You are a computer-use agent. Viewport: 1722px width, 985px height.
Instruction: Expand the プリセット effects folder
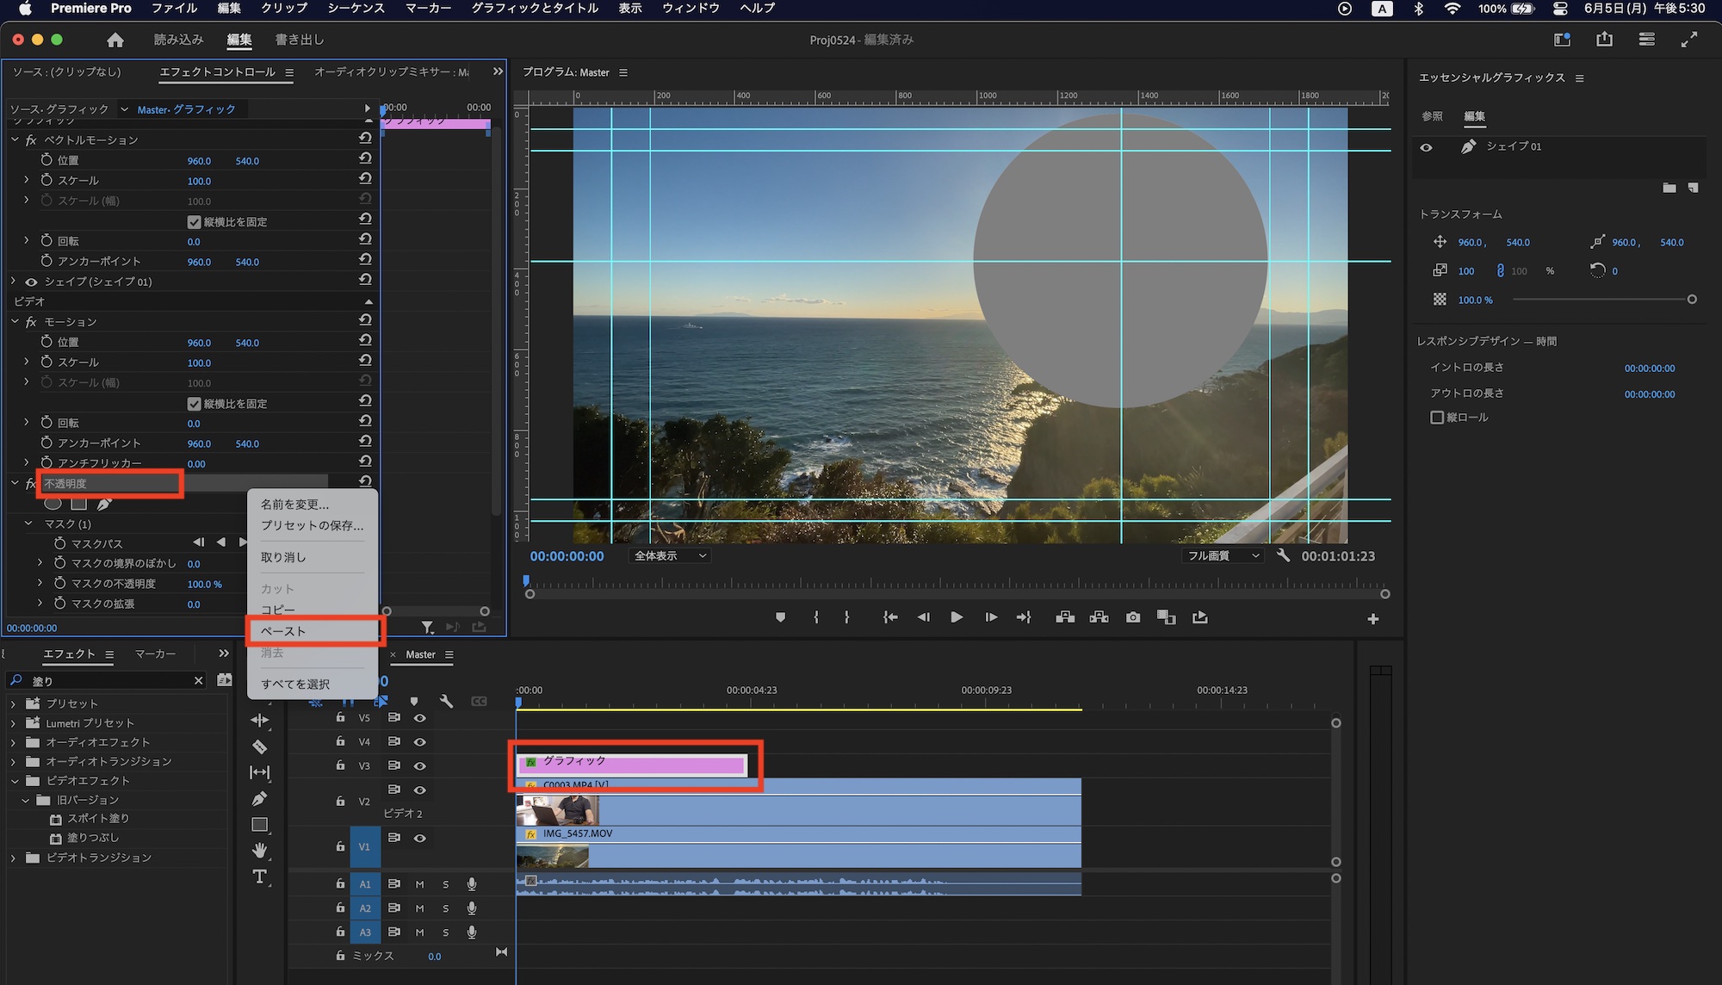point(13,703)
